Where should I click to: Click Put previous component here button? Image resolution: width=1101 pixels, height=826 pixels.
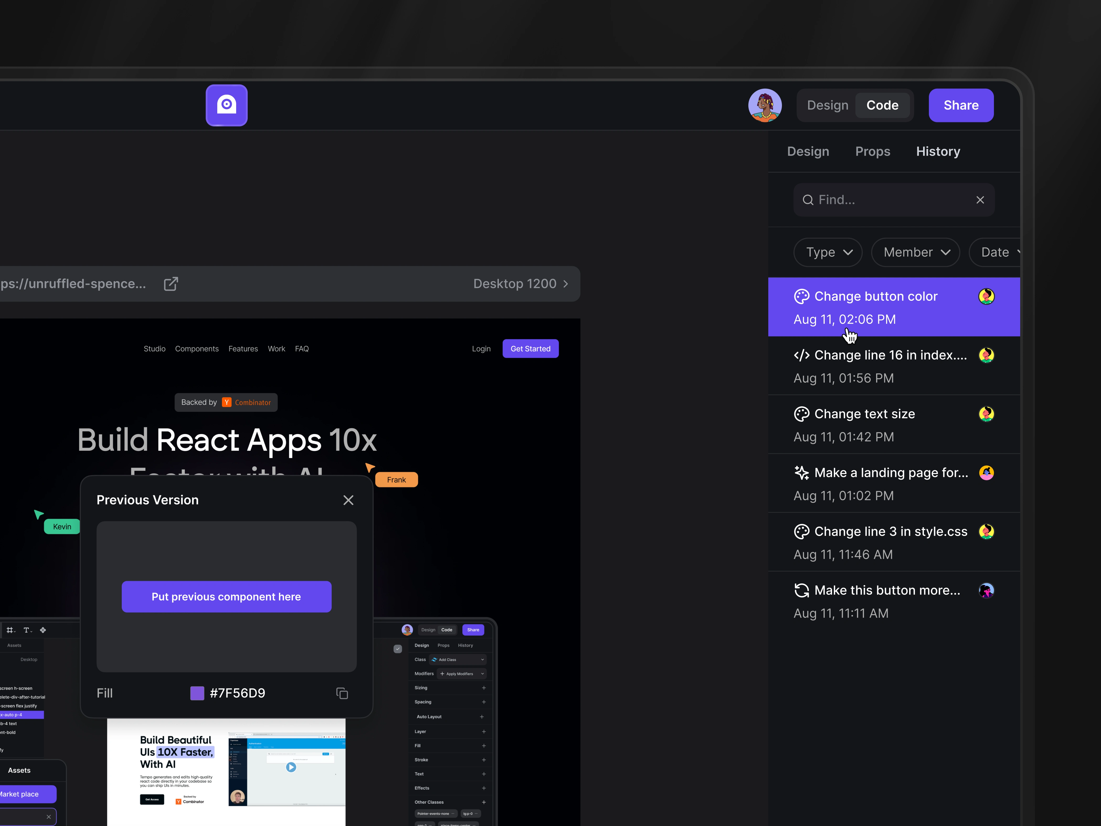pyautogui.click(x=226, y=597)
